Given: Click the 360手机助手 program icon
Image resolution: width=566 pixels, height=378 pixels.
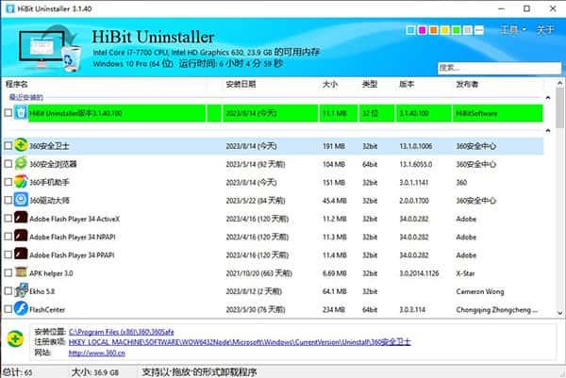Looking at the screenshot, I should [x=21, y=182].
